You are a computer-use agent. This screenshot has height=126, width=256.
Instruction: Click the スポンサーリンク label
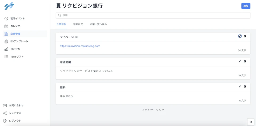click(153, 110)
